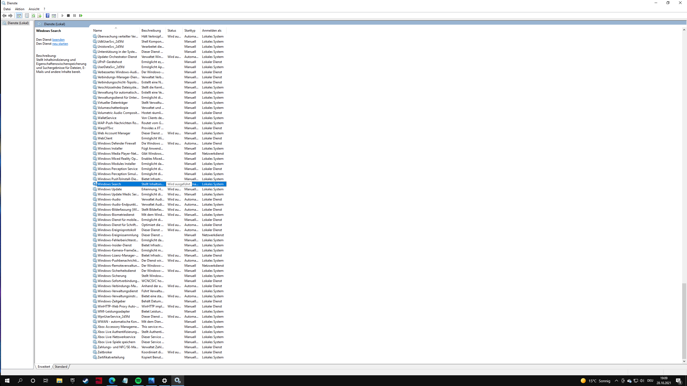Viewport: 687px width, 386px height.
Task: Select the Web Account Manager service
Action: 159,133
